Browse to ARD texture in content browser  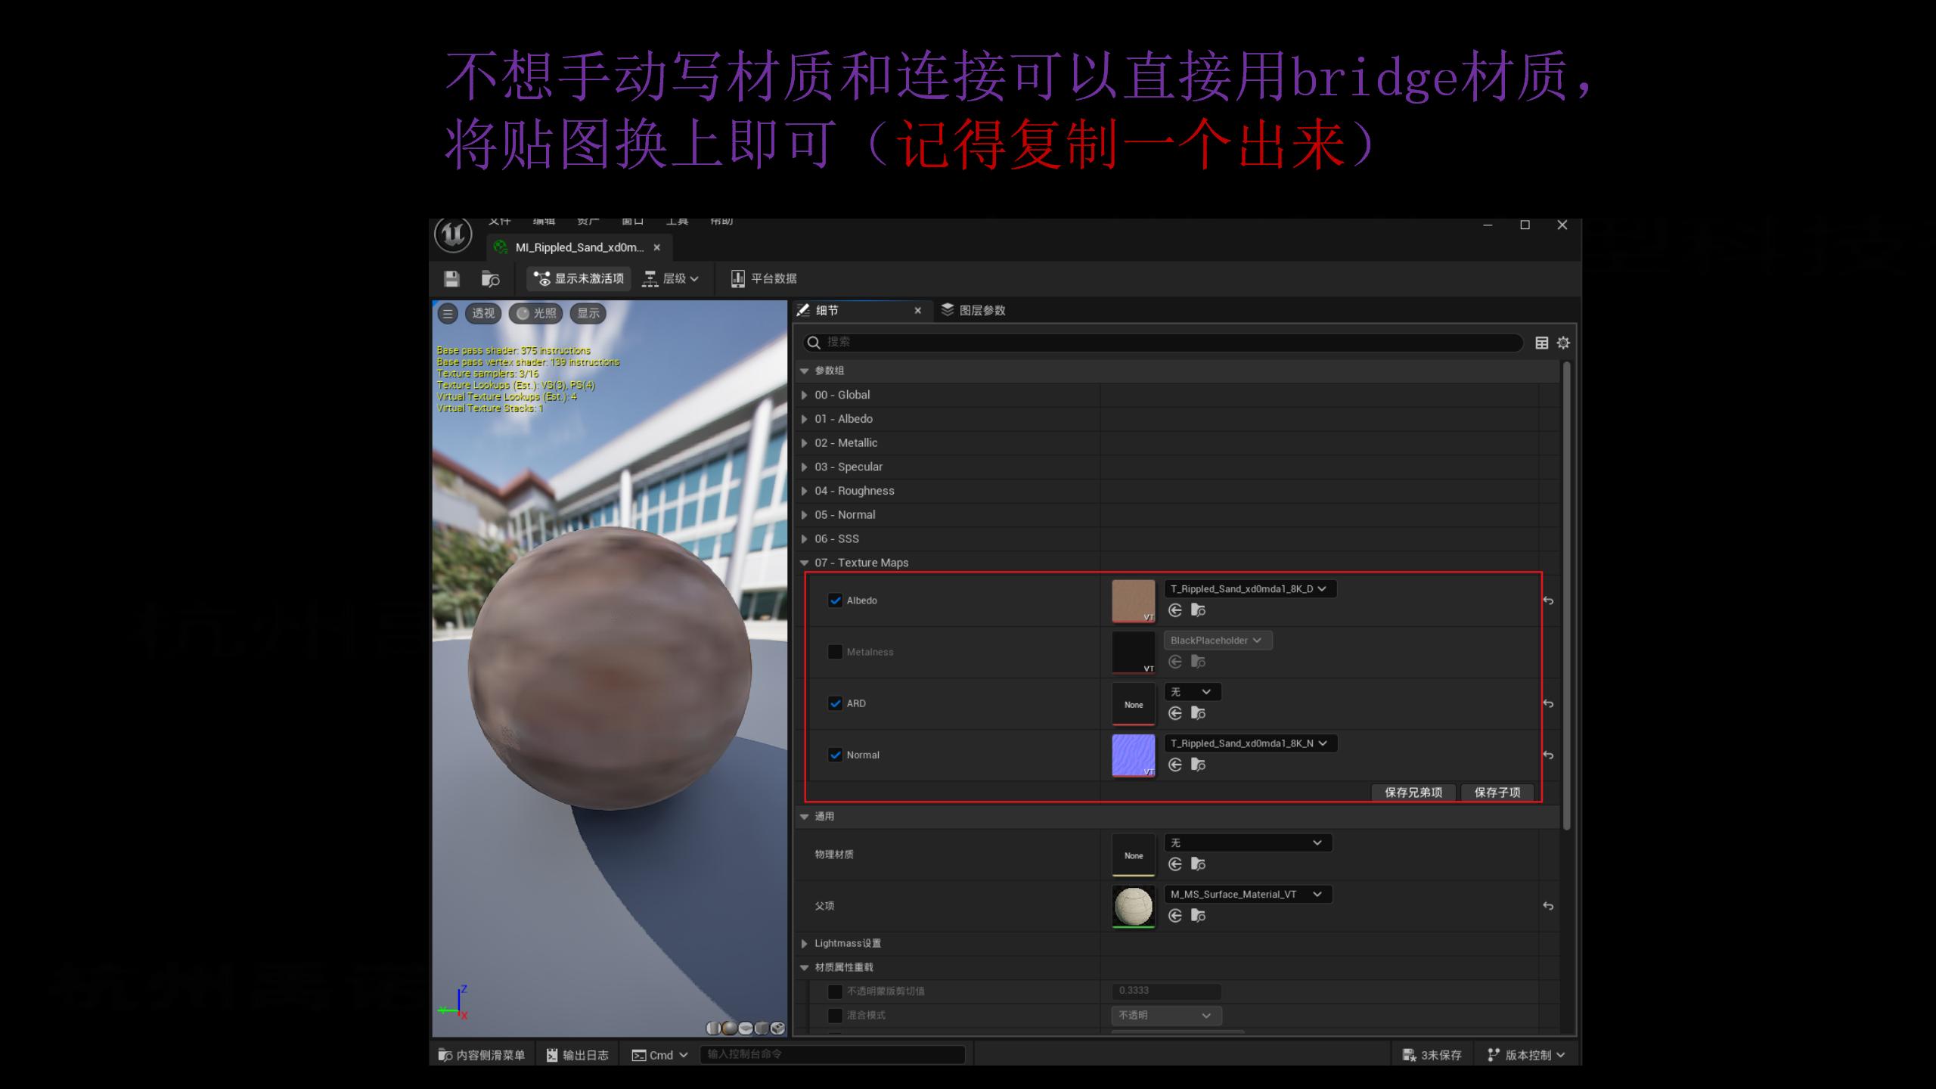click(1198, 713)
